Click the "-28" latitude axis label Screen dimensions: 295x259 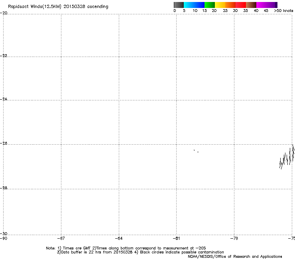4,188
